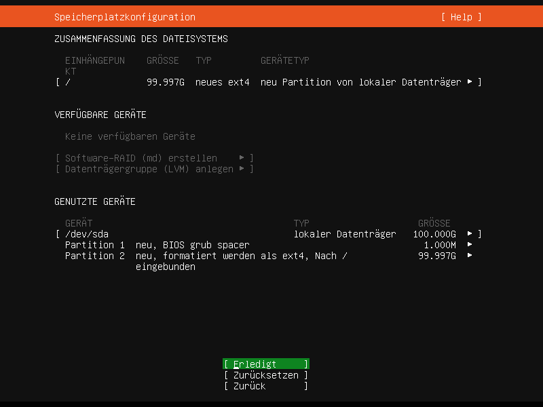Image resolution: width=543 pixels, height=407 pixels.
Task: Click arrow icon beside Software-RAID (md) erstellen
Action: coord(242,158)
